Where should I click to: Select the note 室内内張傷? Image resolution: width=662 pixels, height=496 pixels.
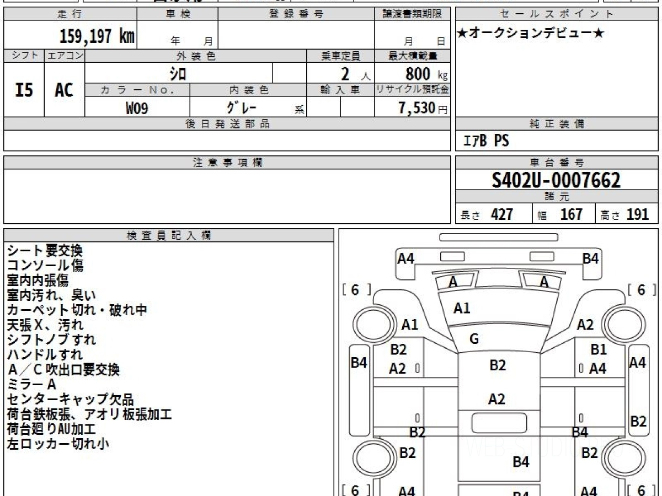pyautogui.click(x=38, y=281)
